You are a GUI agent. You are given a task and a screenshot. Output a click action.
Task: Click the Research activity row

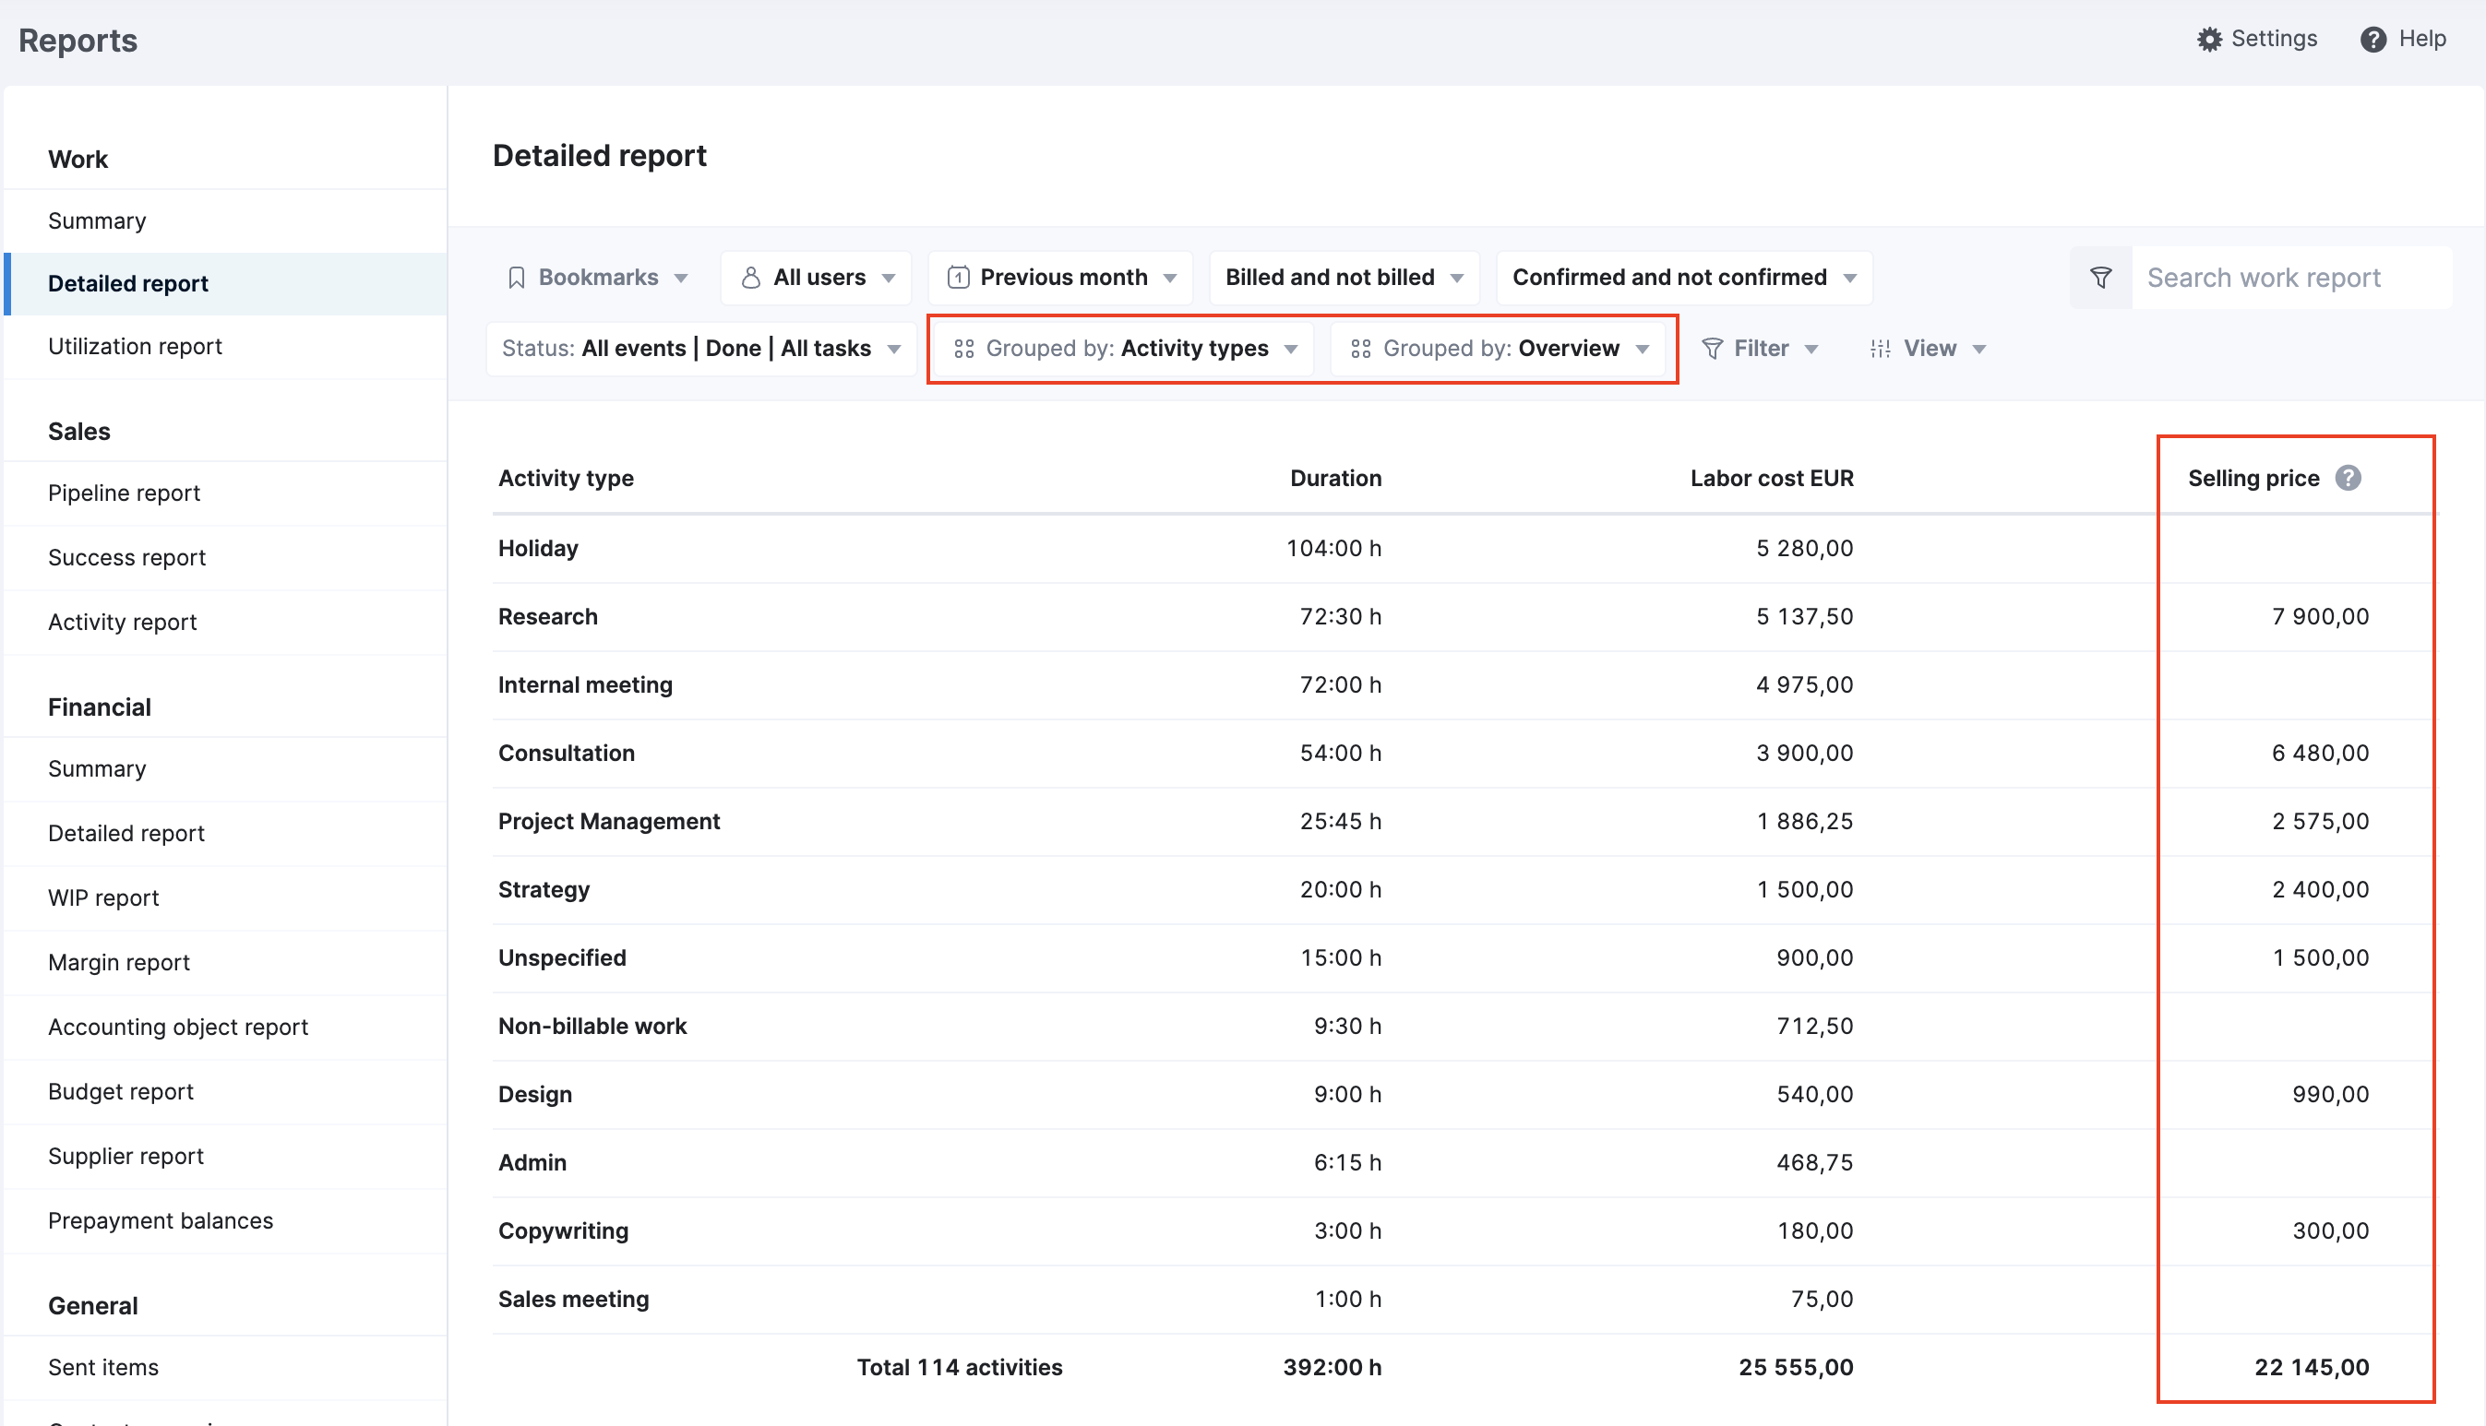[x=1465, y=618]
